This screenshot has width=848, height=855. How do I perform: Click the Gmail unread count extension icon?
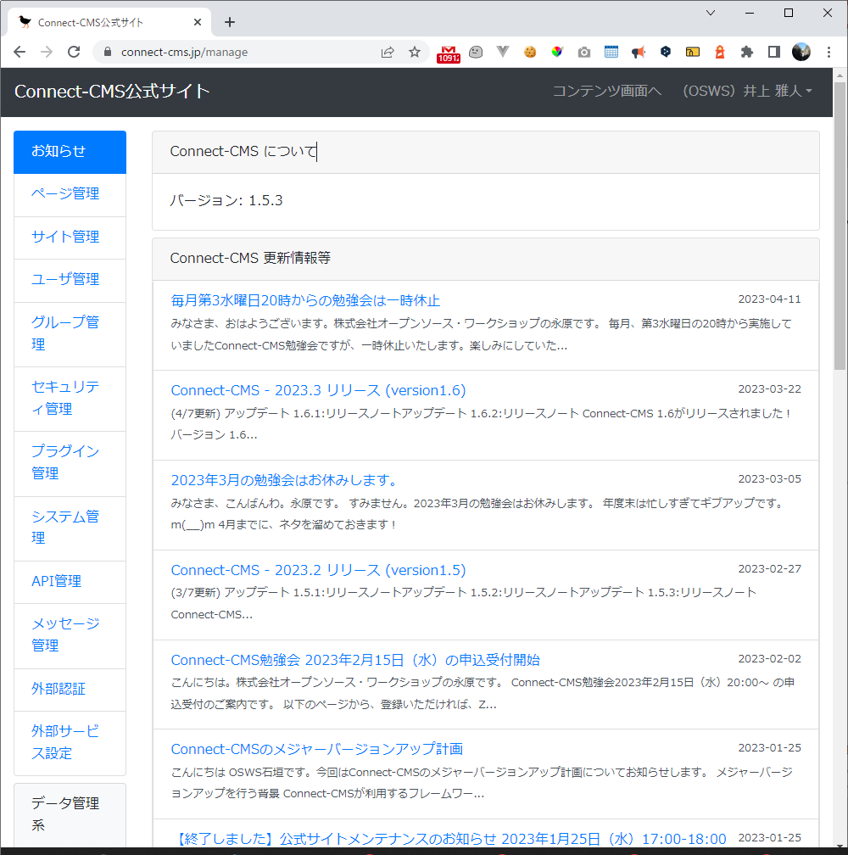[x=449, y=52]
